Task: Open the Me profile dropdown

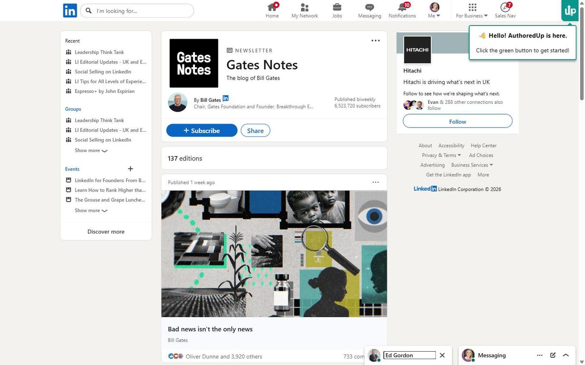Action: coord(434,10)
